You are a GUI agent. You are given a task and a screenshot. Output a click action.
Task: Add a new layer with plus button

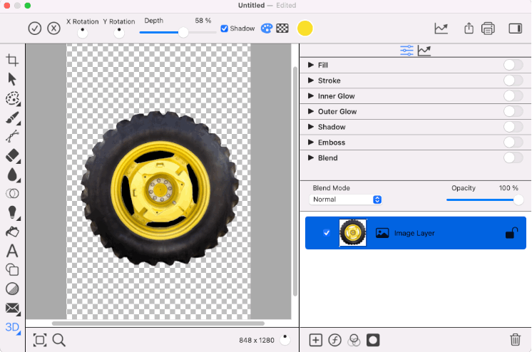pyautogui.click(x=315, y=340)
